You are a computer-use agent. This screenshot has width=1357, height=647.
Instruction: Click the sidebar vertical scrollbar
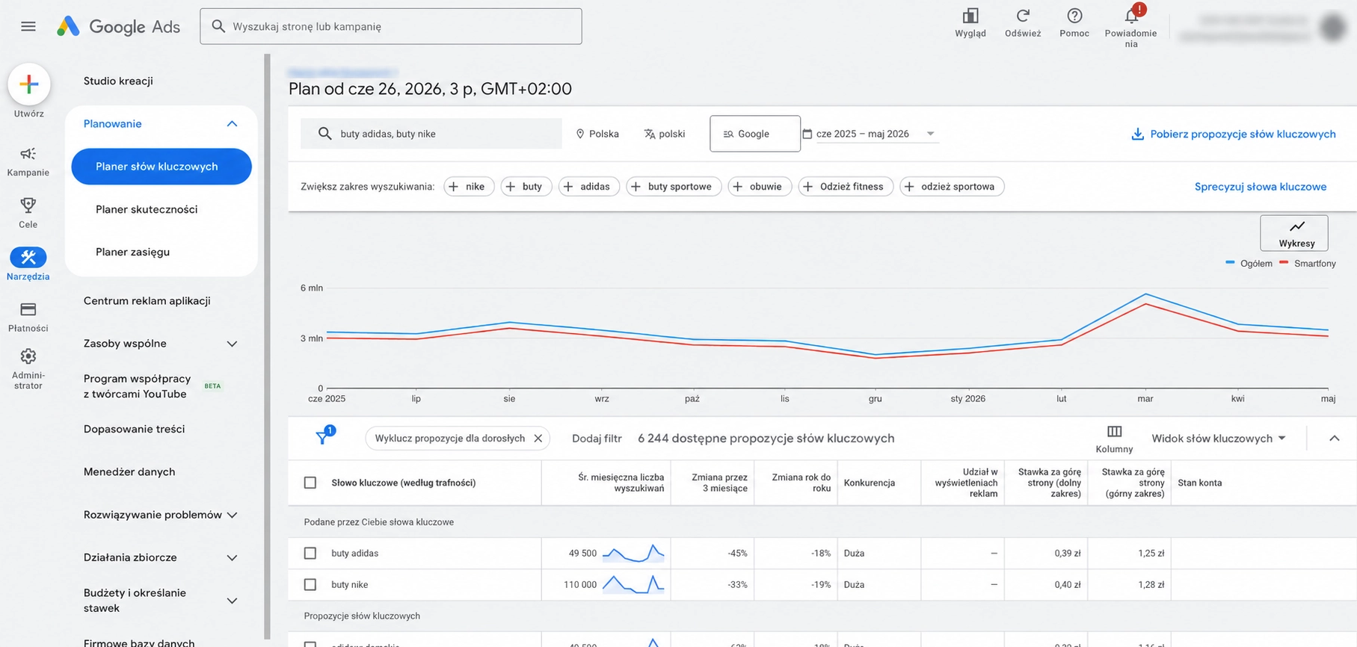click(x=267, y=347)
